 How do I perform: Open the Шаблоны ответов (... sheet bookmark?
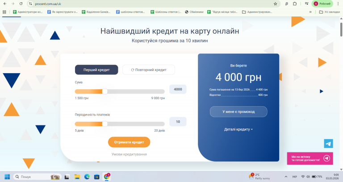tap(166, 12)
